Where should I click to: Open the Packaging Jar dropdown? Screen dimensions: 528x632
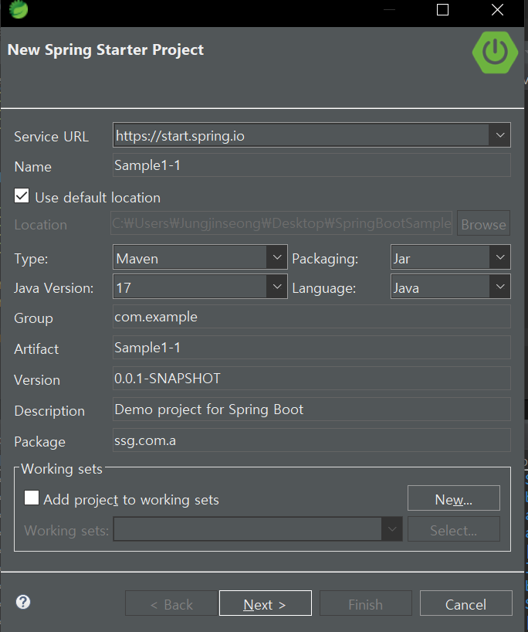499,257
